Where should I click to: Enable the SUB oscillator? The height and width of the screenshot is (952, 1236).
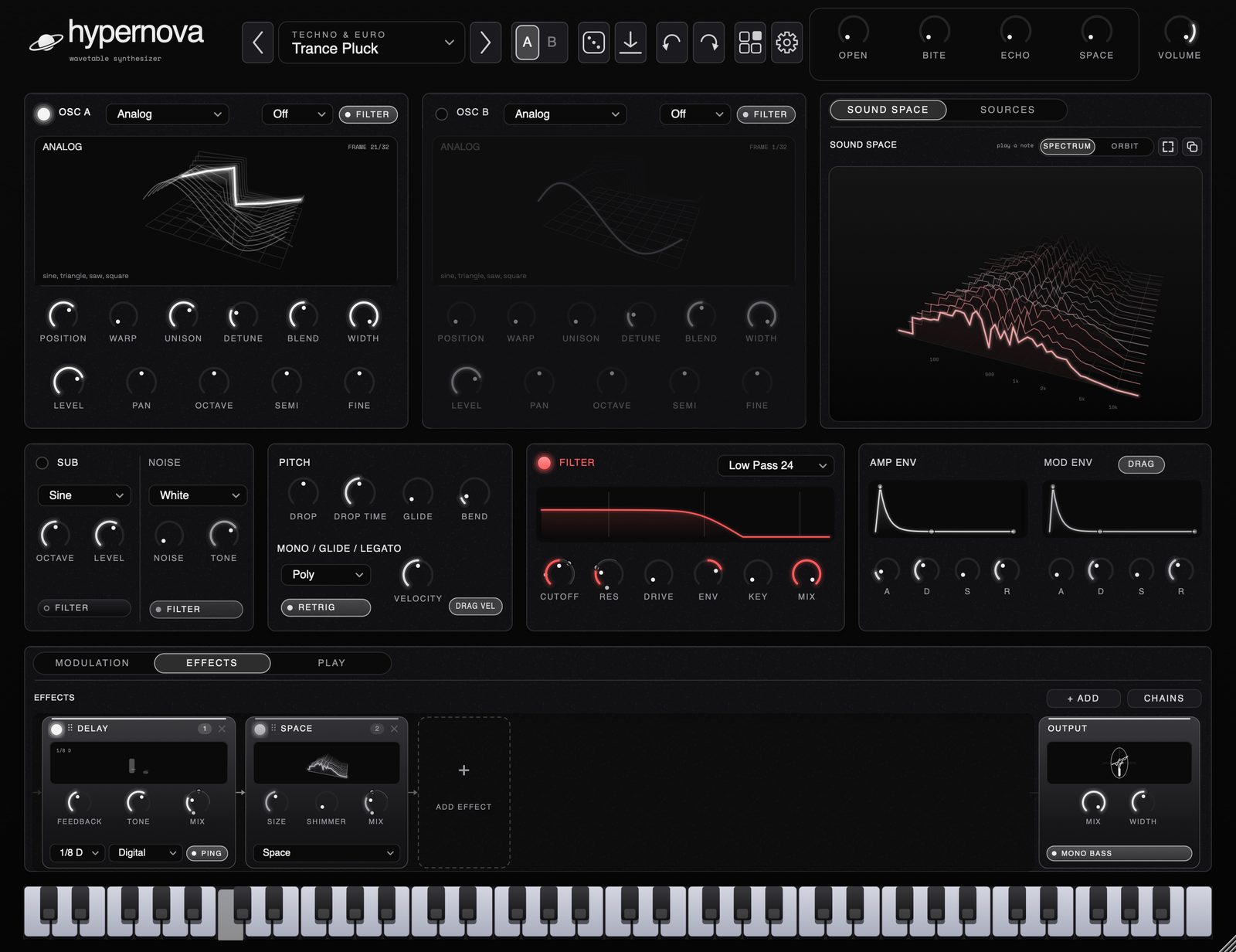click(42, 462)
